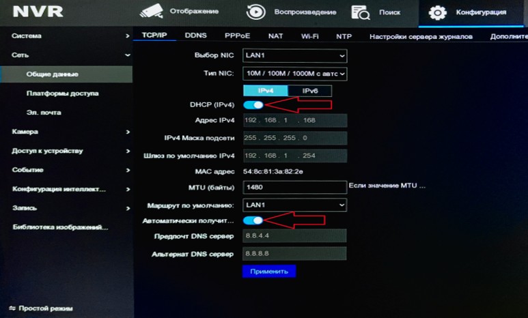
Task: Open the Настройки сервера журналов tab
Action: click(421, 37)
